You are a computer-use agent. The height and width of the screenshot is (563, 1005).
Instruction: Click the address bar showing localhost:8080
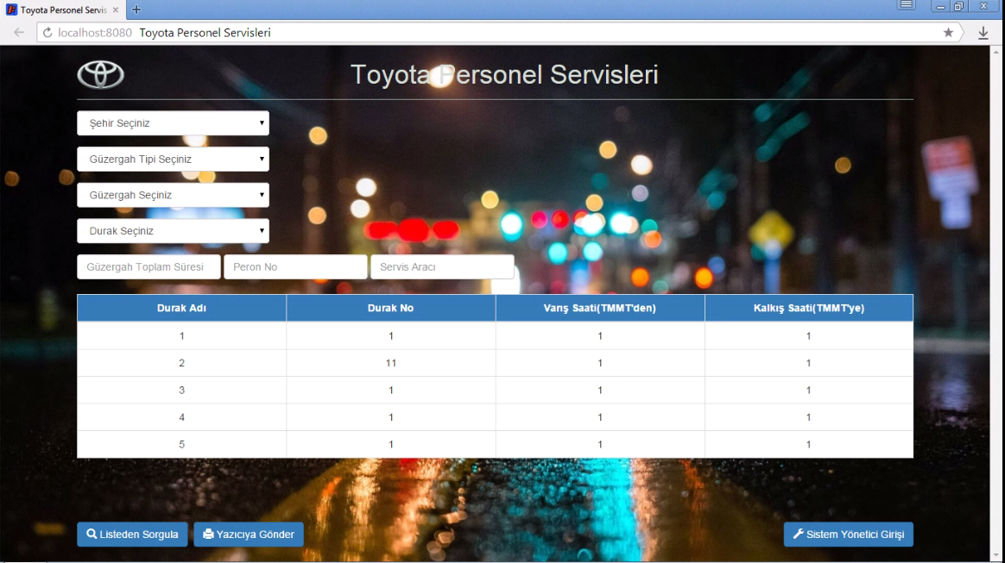(x=500, y=33)
